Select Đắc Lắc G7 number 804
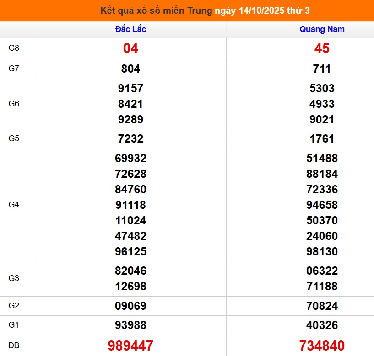The height and width of the screenshot is (356, 374). [x=130, y=69]
